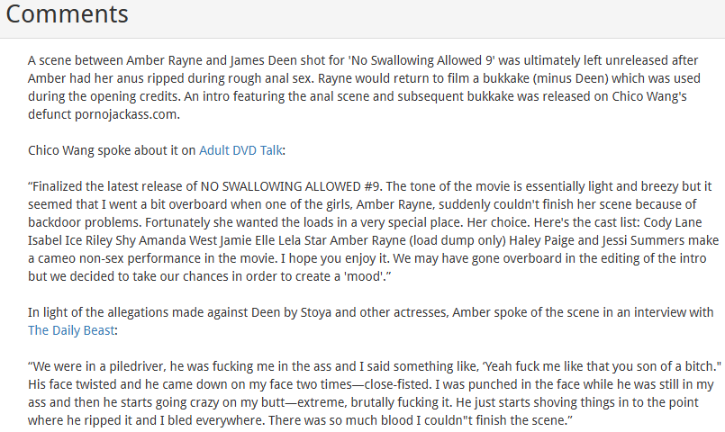Click the line "Chico Wang spoke about it on"

112,150
